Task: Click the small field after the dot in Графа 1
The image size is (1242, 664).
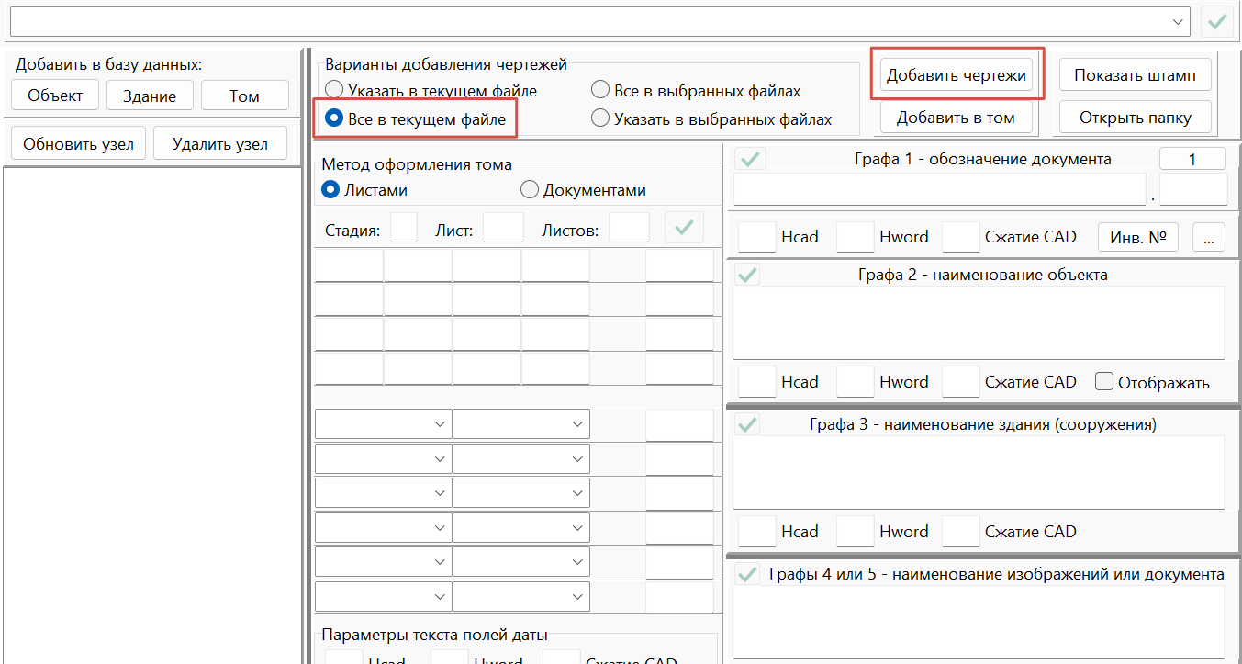Action: (1193, 189)
